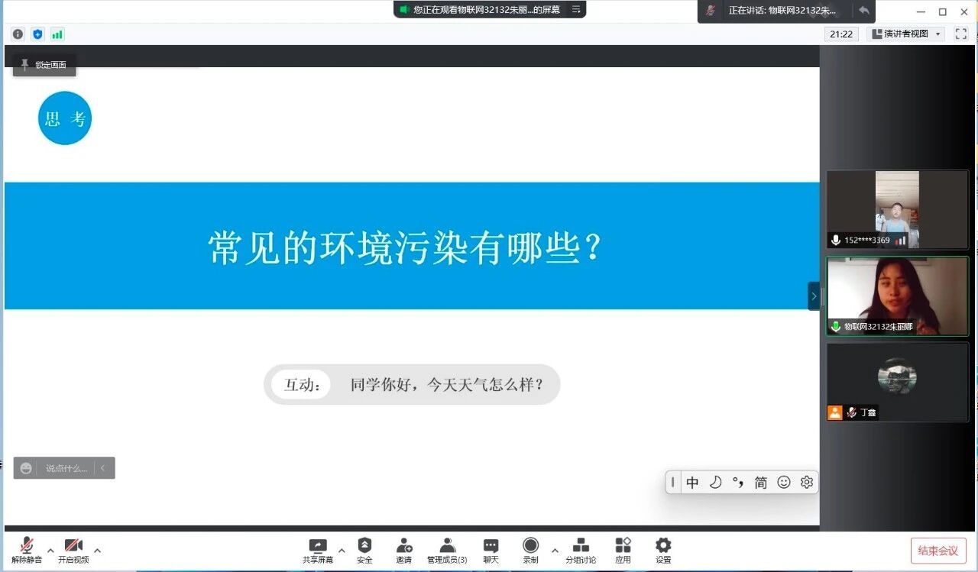Screen dimensions: 978x572
Task: Start recording the meeting
Action: point(530,545)
